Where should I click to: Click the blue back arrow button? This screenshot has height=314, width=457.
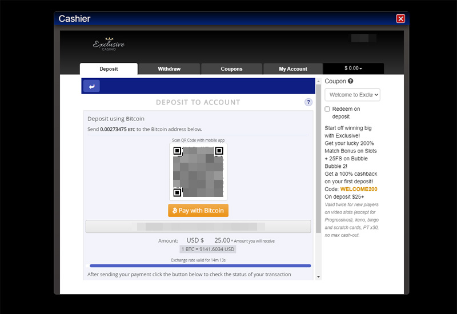91,86
